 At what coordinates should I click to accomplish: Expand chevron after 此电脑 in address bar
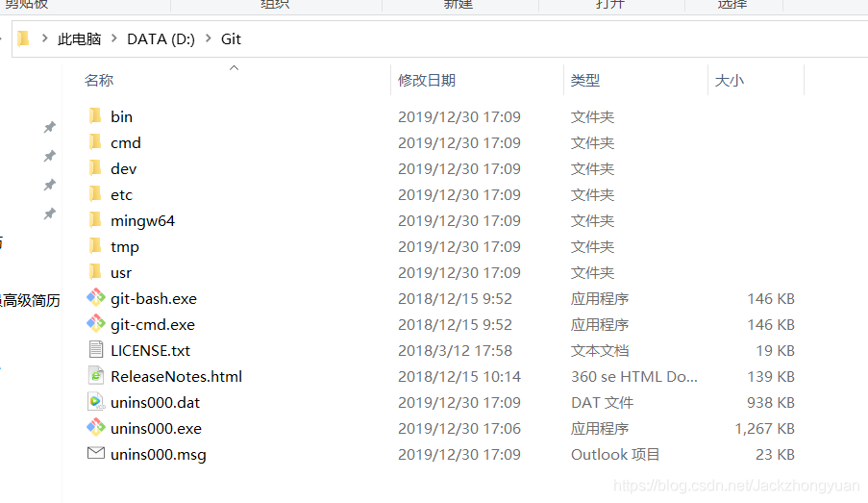[114, 38]
